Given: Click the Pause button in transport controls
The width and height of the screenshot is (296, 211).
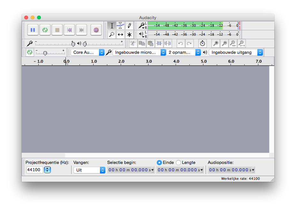Looking at the screenshot, I should pos(33,30).
